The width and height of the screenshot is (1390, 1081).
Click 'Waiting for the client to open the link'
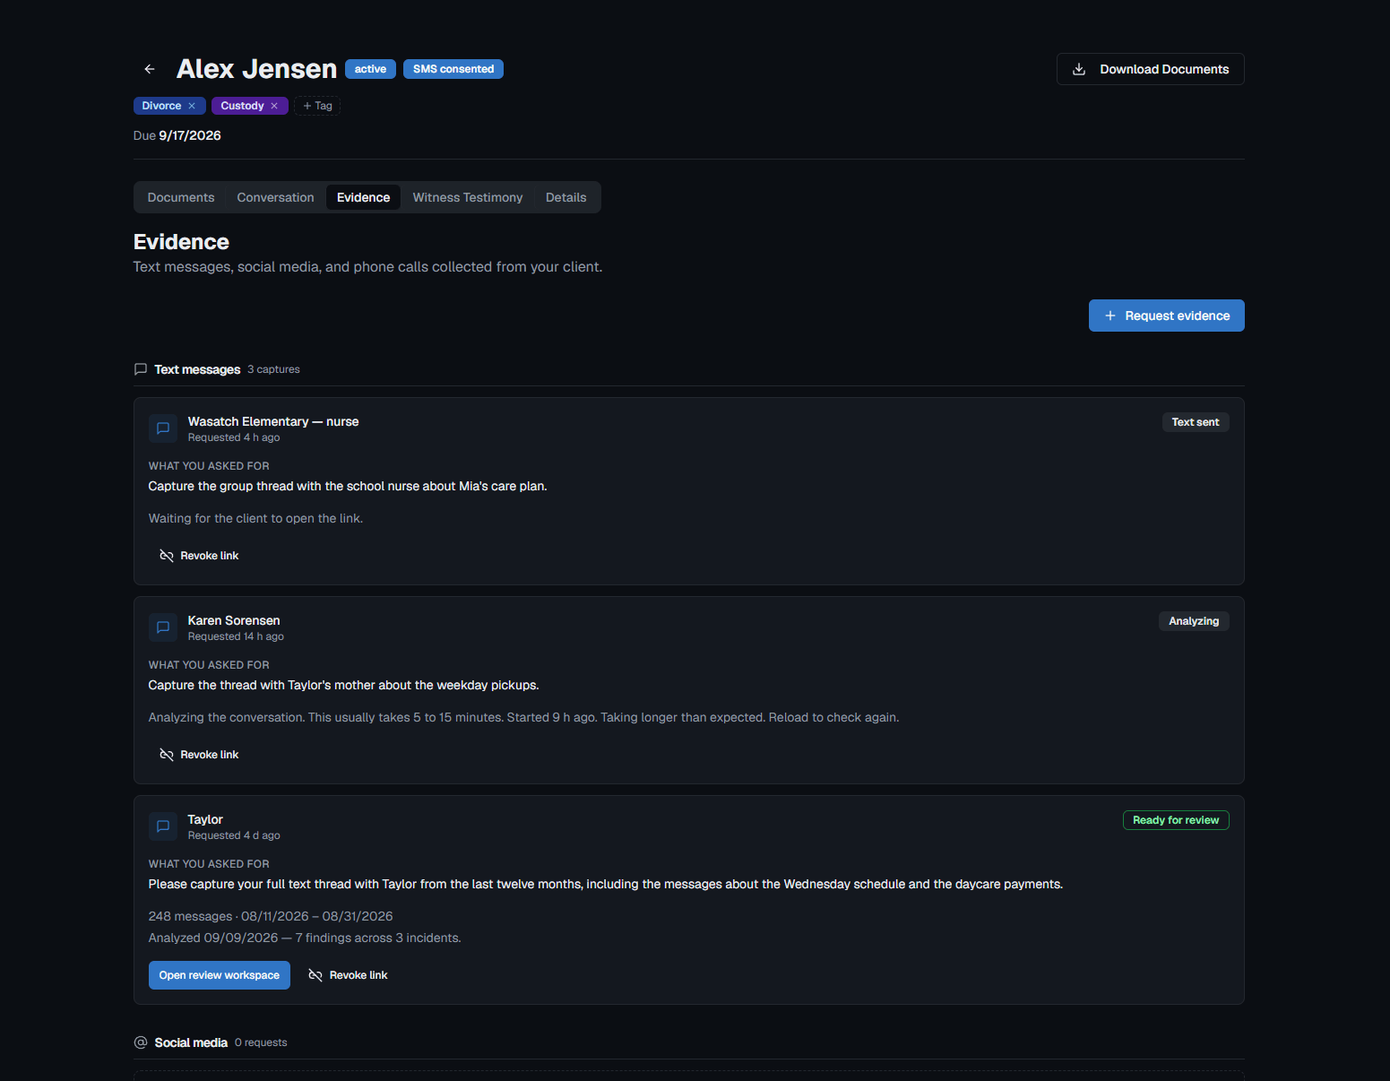point(255,518)
